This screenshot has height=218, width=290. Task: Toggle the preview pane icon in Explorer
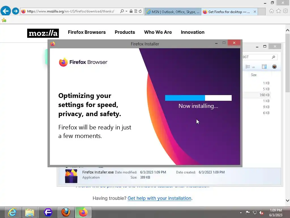(264, 67)
